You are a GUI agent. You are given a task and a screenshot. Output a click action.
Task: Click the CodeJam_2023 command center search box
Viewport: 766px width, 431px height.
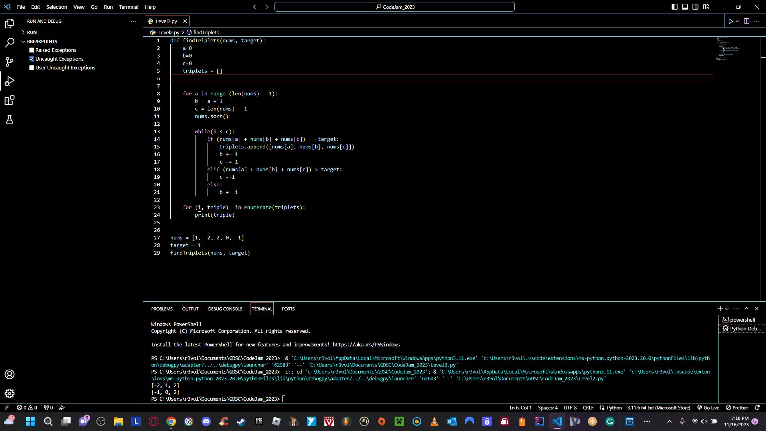[x=394, y=7]
